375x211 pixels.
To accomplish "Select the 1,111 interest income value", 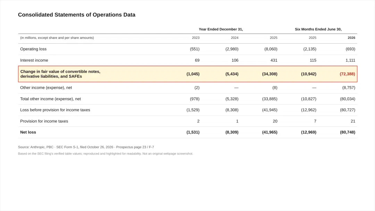I will pyautogui.click(x=350, y=60).
